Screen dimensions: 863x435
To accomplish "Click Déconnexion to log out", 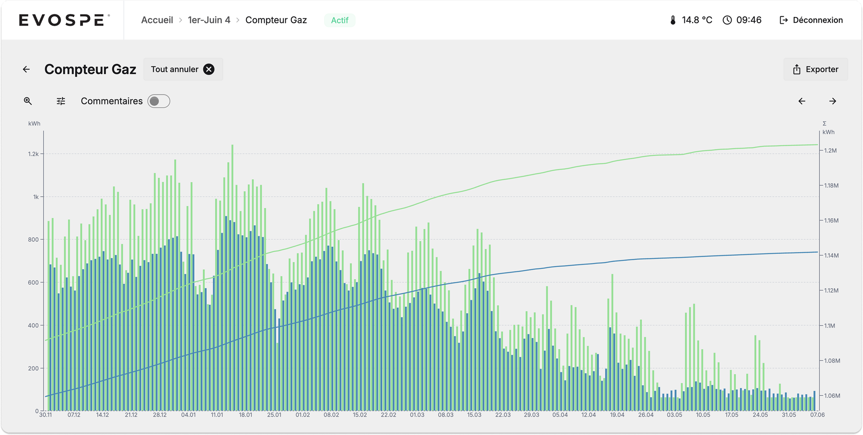I will pyautogui.click(x=817, y=20).
